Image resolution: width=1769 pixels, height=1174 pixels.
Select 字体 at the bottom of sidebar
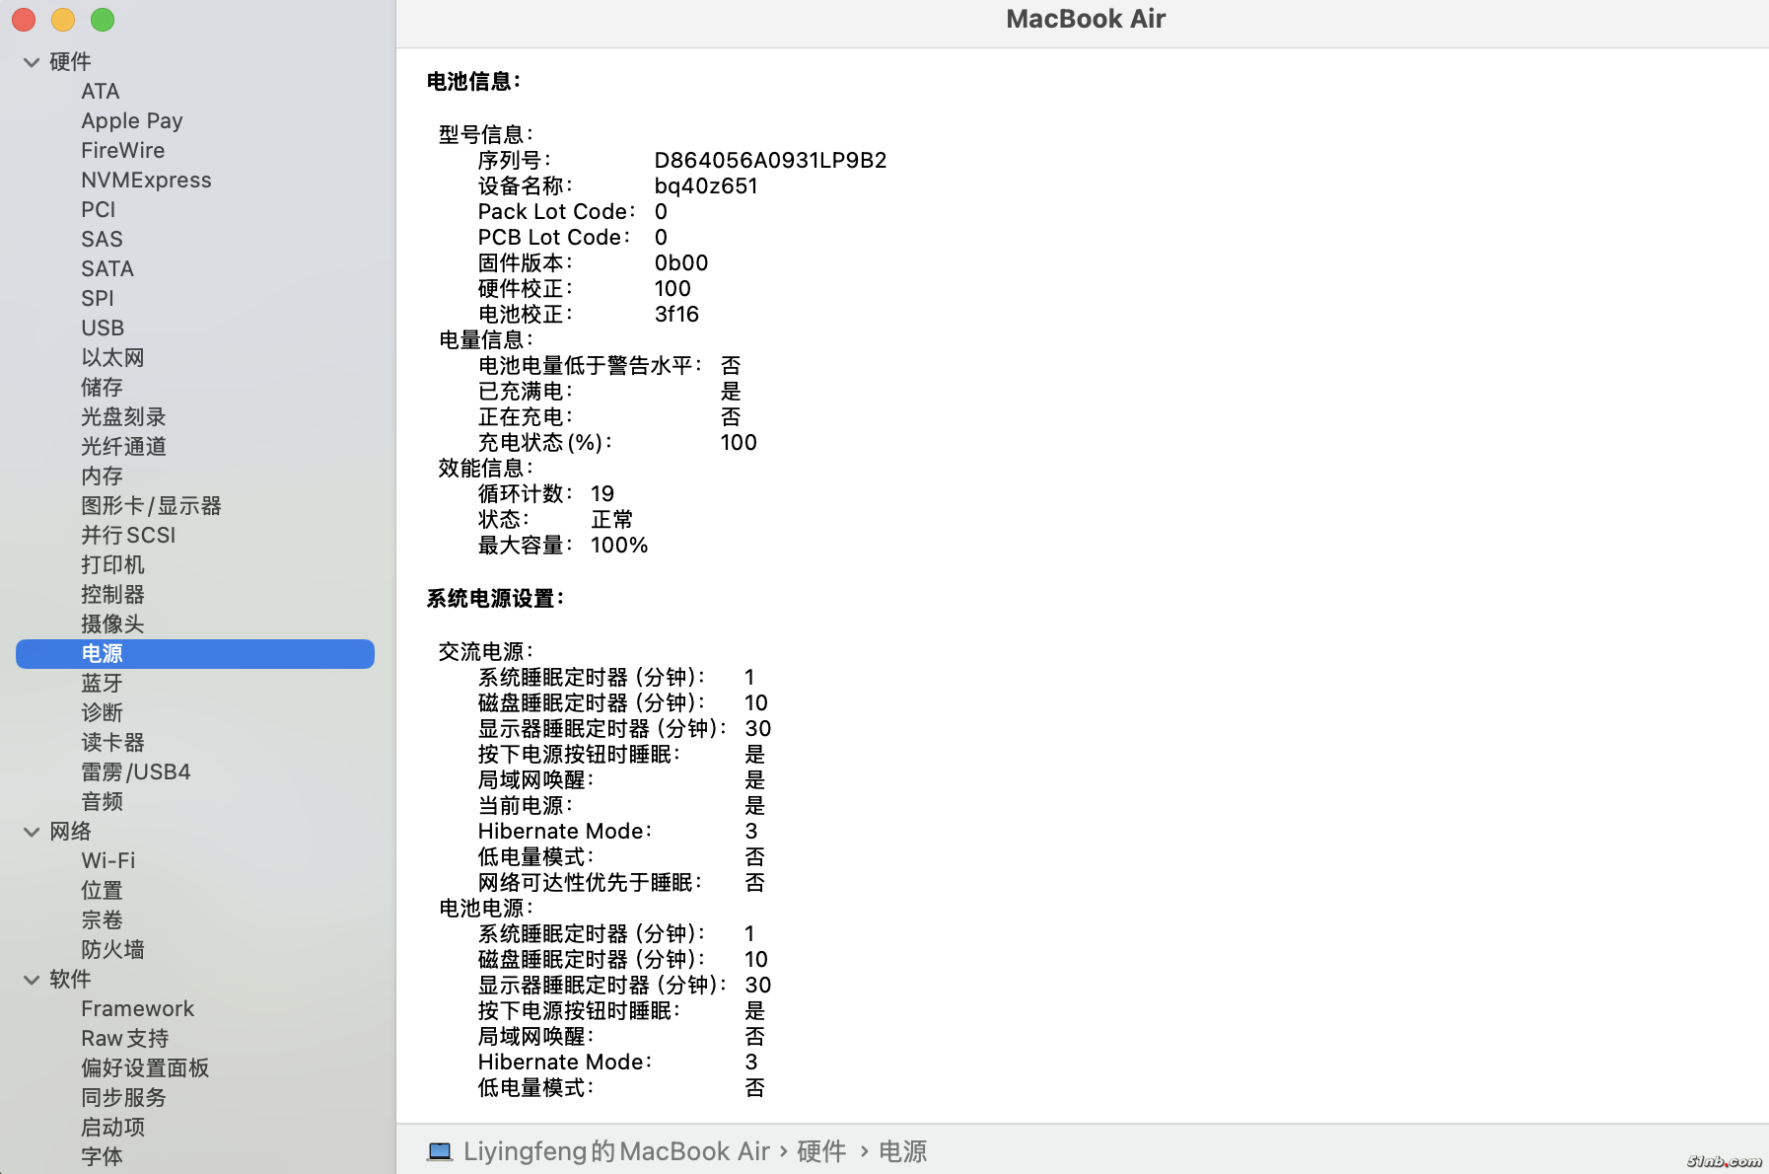(x=101, y=1156)
